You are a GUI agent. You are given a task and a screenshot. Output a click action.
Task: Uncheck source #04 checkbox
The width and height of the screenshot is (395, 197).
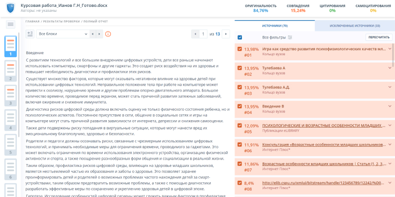240,106
